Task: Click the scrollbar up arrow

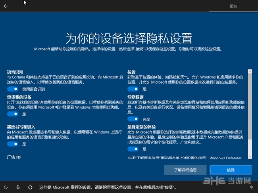Action: [250, 71]
